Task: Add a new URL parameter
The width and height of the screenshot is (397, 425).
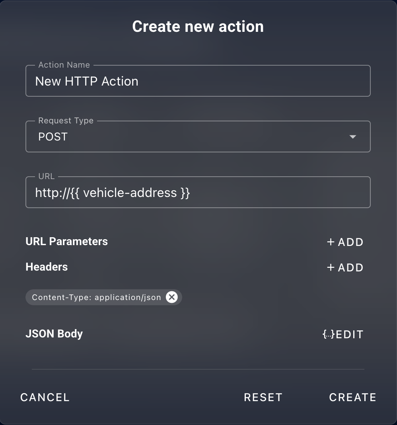Action: pyautogui.click(x=344, y=242)
